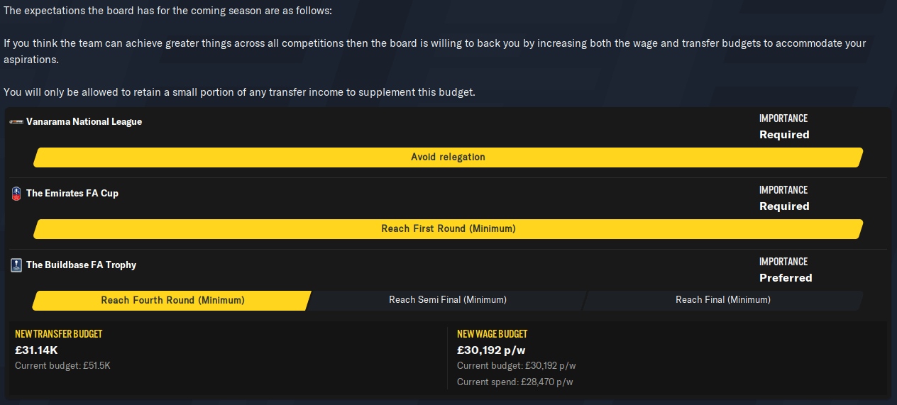897x405 pixels.
Task: Click the Preferred importance for FA Trophy
Action: pos(786,278)
